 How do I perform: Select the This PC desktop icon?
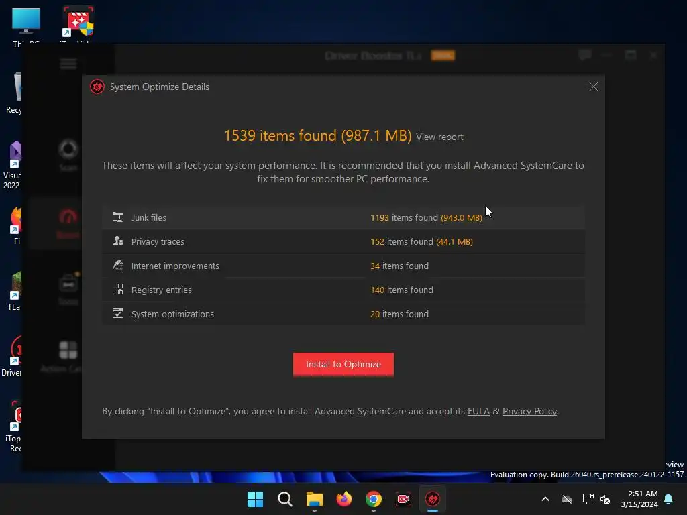pos(26,27)
